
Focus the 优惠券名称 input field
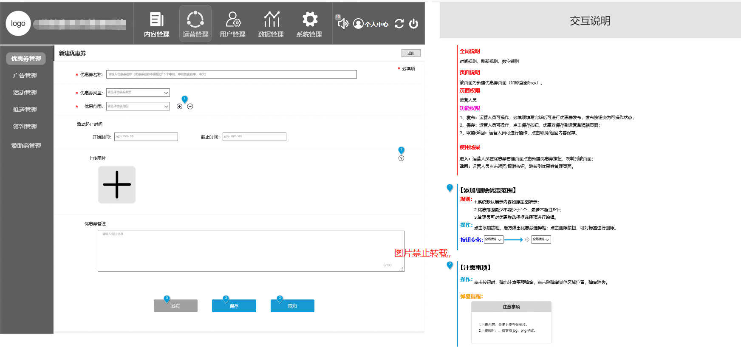[x=232, y=74]
